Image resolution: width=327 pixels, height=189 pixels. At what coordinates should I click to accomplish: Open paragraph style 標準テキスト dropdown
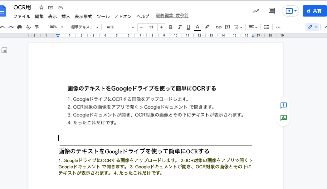85,27
